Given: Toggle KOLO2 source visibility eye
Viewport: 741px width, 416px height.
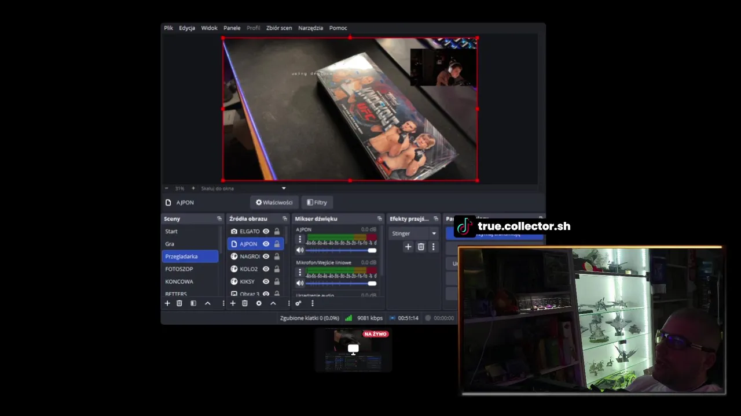Looking at the screenshot, I should (x=266, y=269).
